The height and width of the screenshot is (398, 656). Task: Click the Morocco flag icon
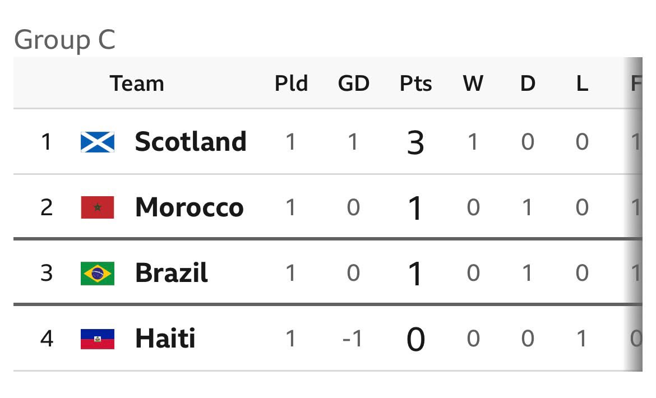[98, 207]
